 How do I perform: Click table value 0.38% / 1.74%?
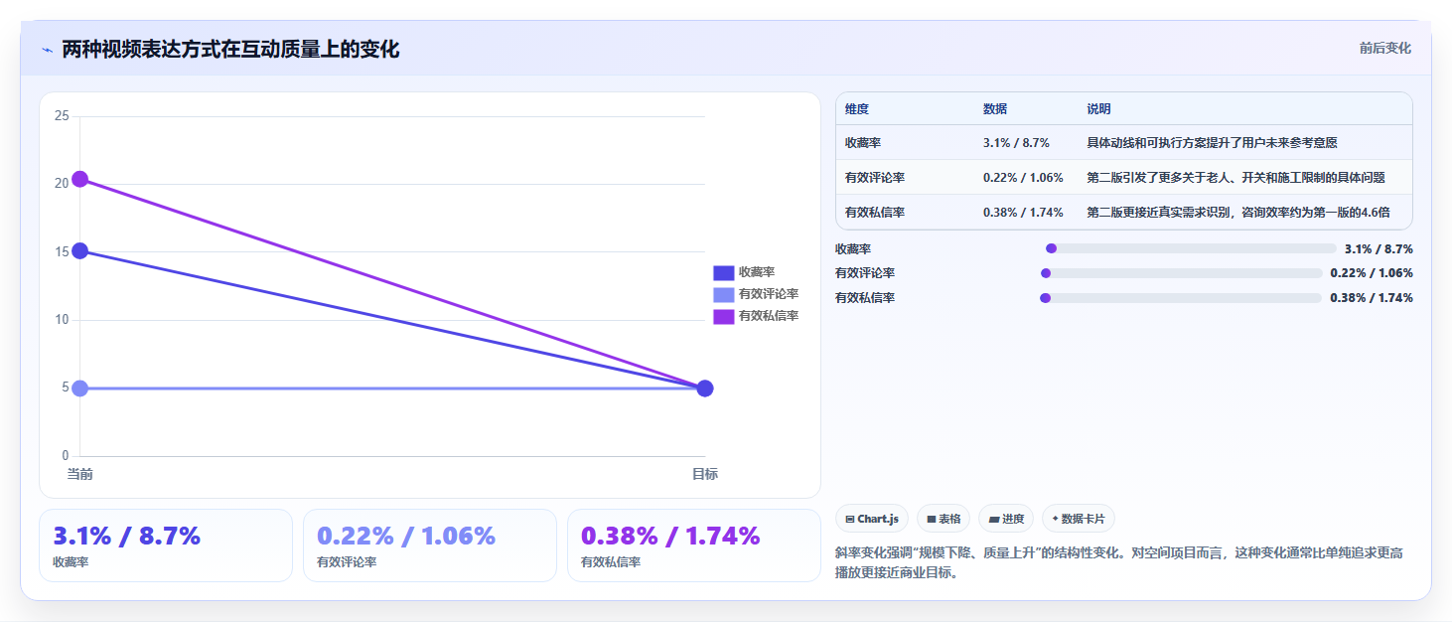tap(1023, 212)
